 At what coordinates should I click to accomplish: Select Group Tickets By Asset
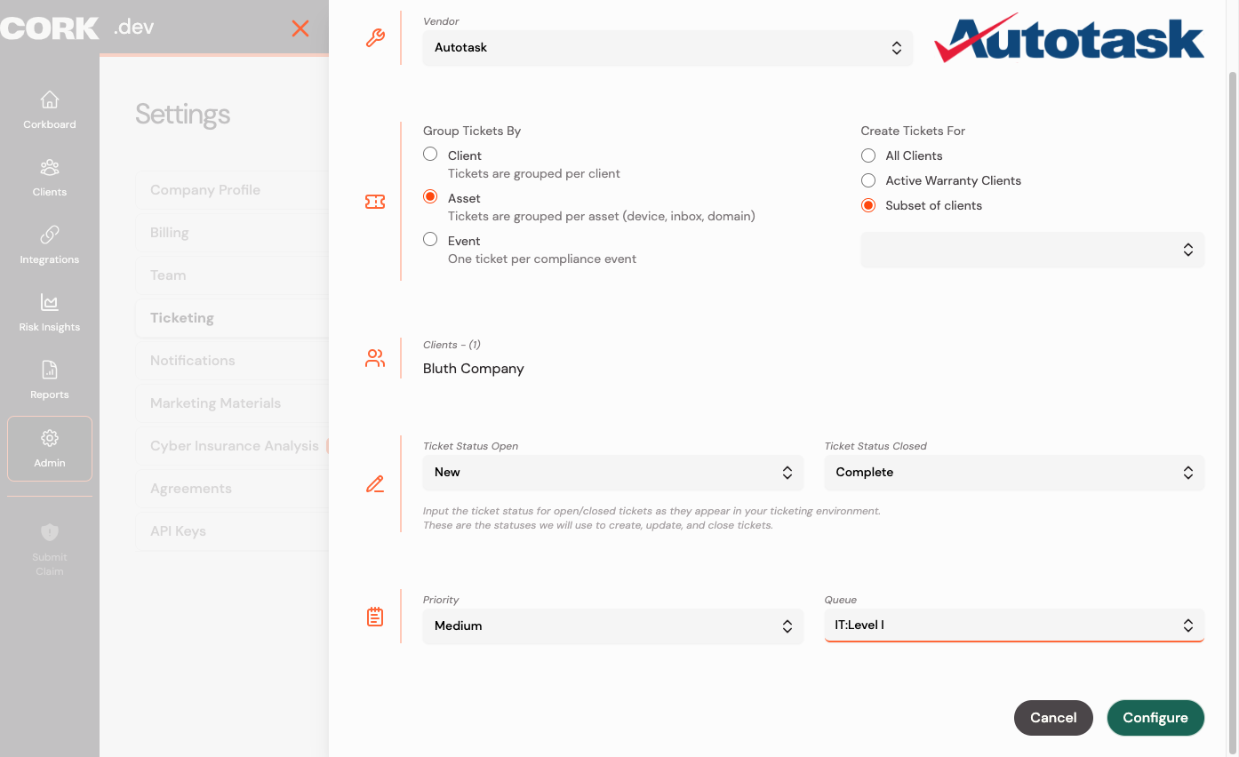pos(430,196)
